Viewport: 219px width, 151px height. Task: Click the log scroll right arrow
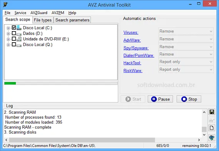pos(199,140)
